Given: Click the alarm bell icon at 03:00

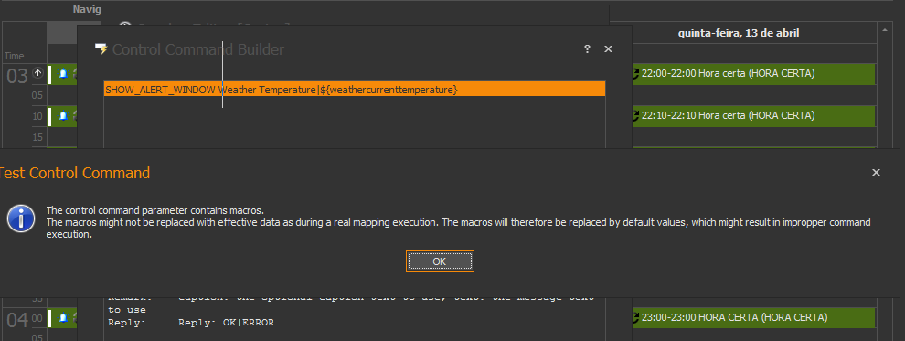Looking at the screenshot, I should (63, 73).
